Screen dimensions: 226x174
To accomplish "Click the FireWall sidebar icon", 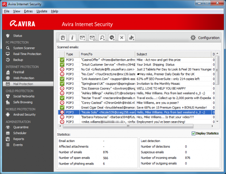I will (8, 72).
